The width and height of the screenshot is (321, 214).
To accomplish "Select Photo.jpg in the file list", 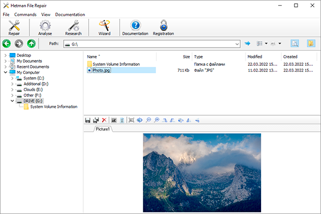I will tap(102, 70).
